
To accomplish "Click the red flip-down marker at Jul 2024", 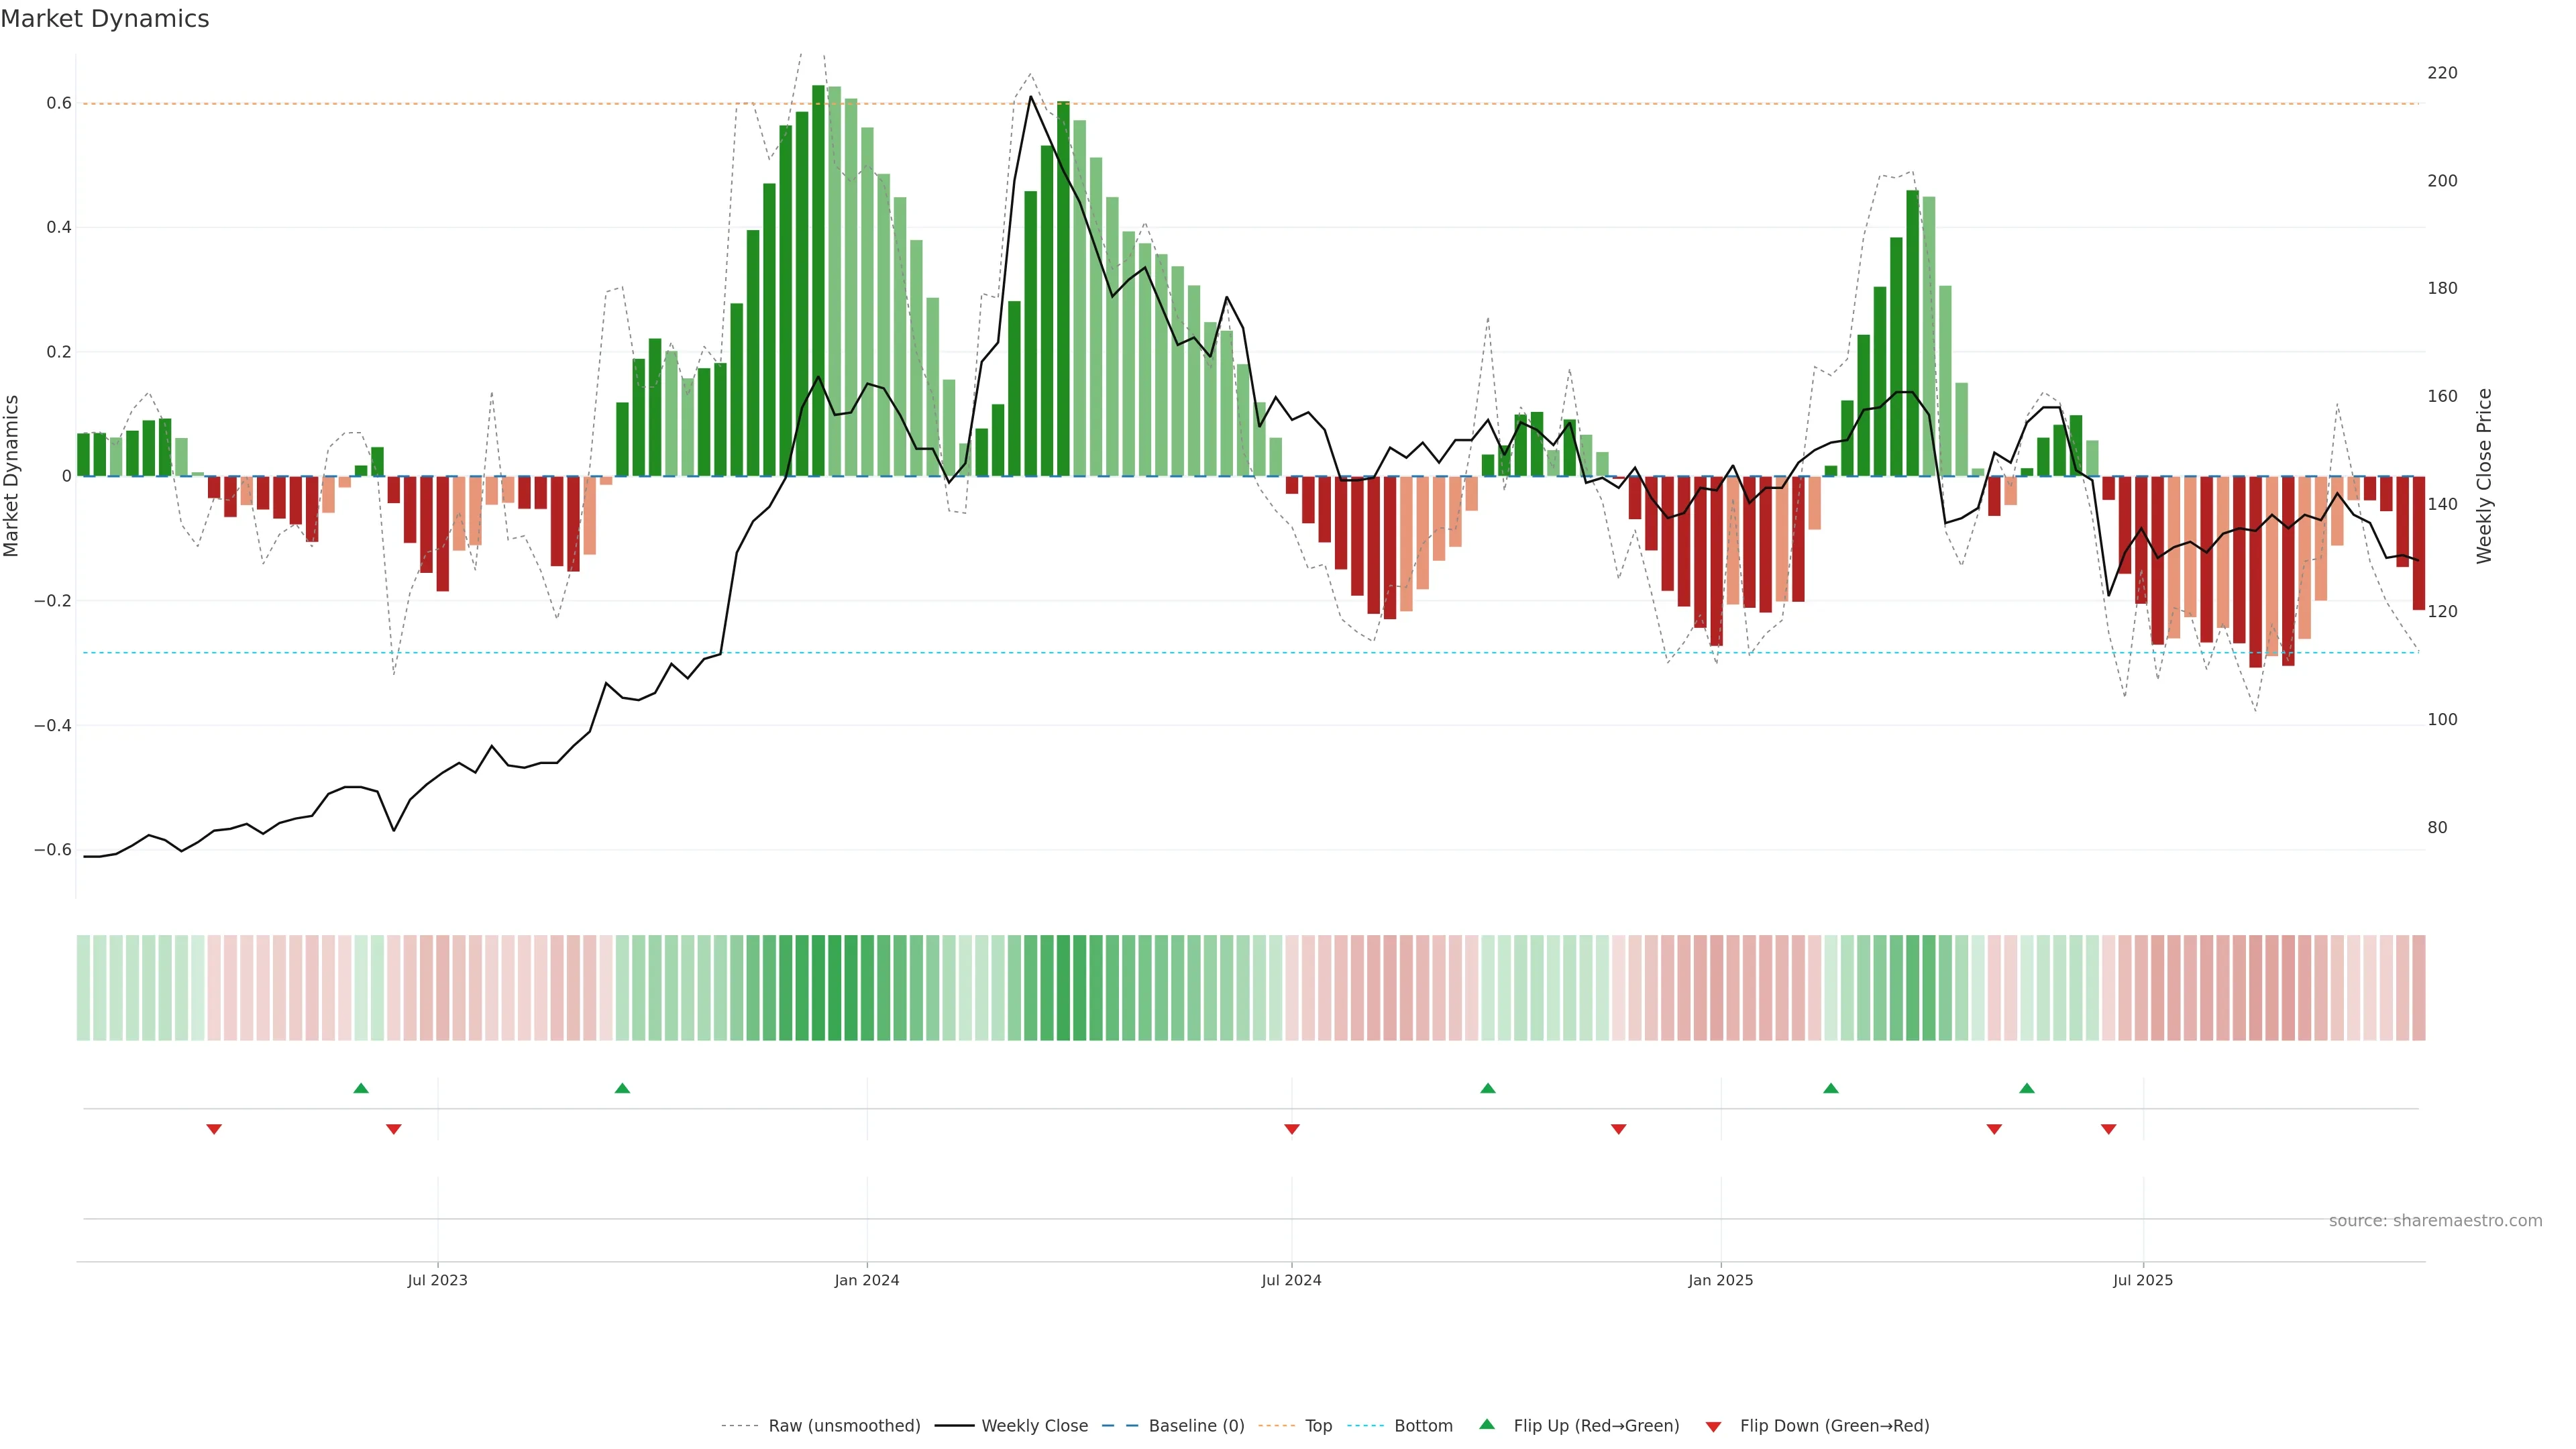I will tap(1292, 1129).
